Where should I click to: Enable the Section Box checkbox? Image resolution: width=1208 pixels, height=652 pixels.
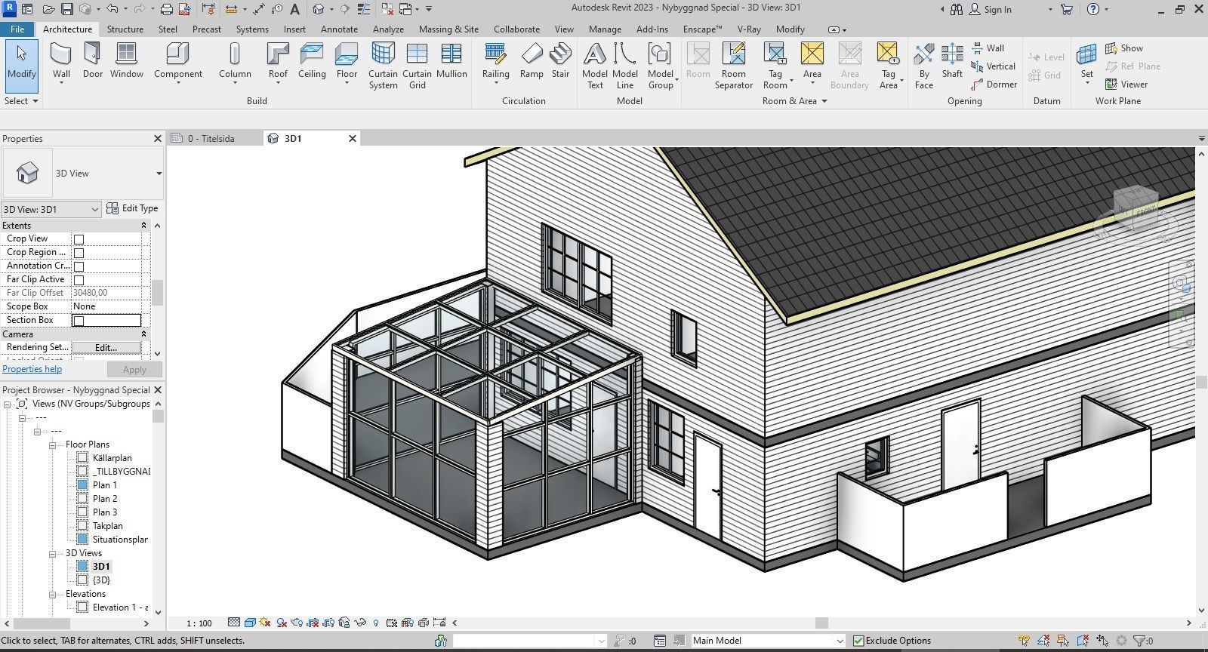pyautogui.click(x=79, y=321)
